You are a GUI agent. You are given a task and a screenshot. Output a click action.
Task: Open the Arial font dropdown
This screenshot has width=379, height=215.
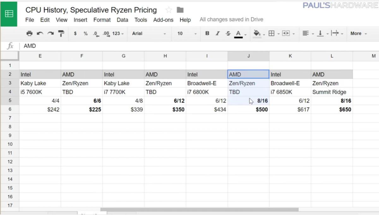(x=149, y=33)
